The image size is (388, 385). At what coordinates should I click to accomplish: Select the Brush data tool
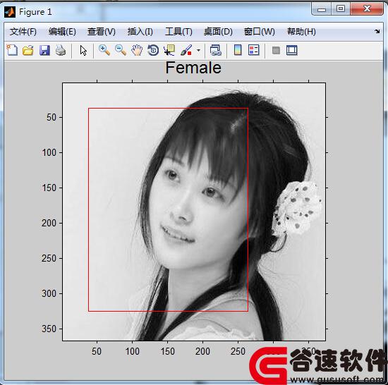pos(186,50)
